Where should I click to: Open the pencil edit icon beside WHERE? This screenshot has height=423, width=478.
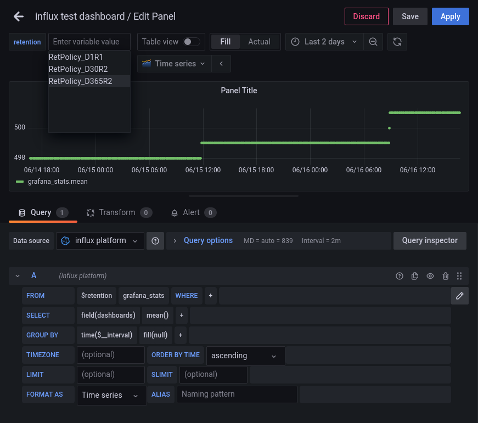tap(459, 295)
